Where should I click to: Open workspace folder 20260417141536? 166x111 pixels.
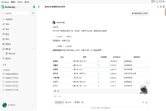pos(11,78)
